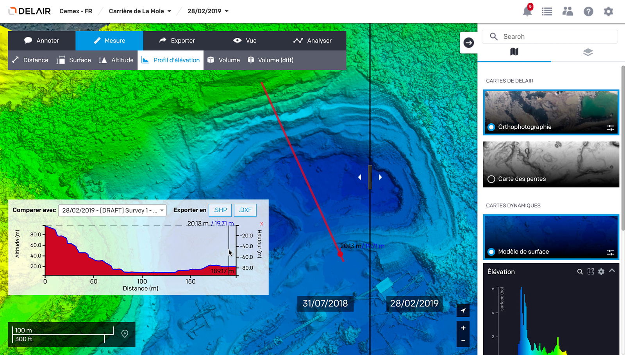
Task: Open the Élévation panel settings gear
Action: pyautogui.click(x=600, y=272)
